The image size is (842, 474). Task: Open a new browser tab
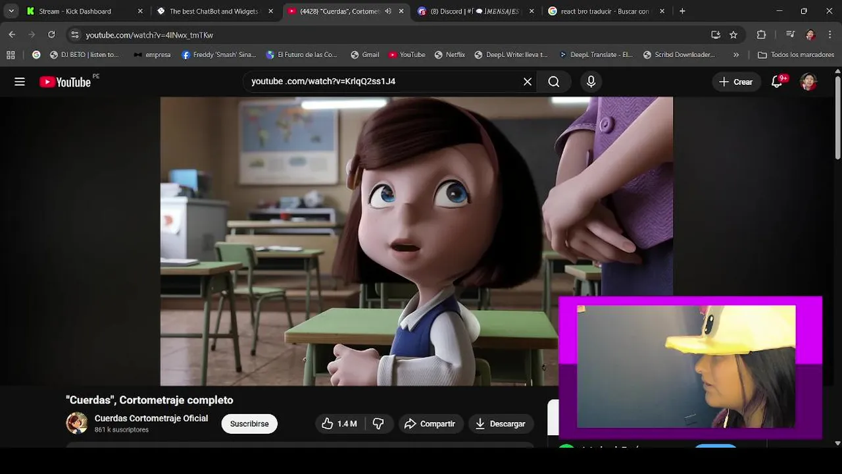[x=682, y=11]
